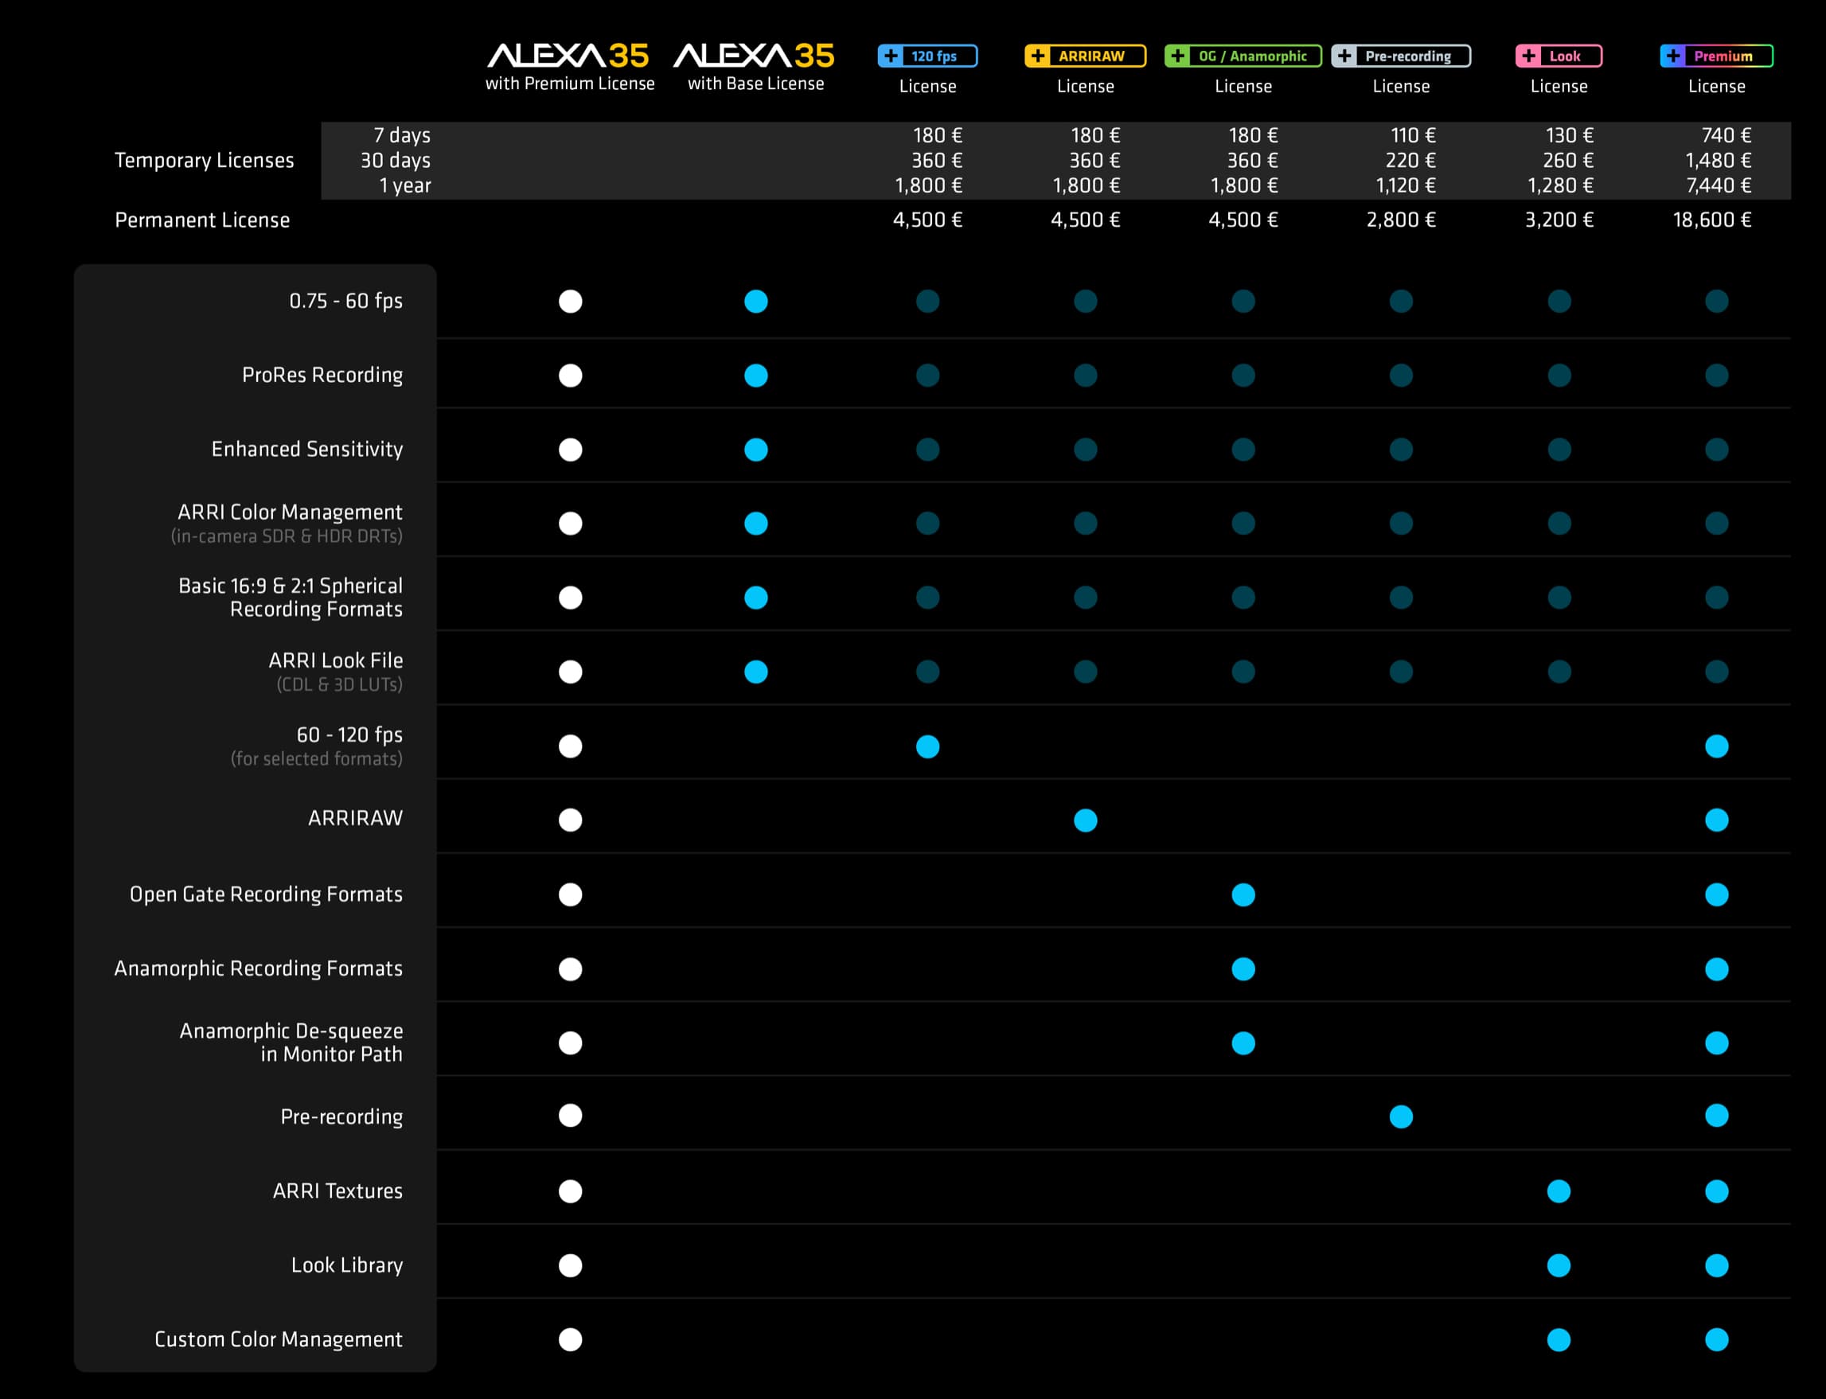The width and height of the screenshot is (1826, 1399).
Task: Click Premium License dot in Custom Color Management row
Action: pyautogui.click(x=1717, y=1340)
